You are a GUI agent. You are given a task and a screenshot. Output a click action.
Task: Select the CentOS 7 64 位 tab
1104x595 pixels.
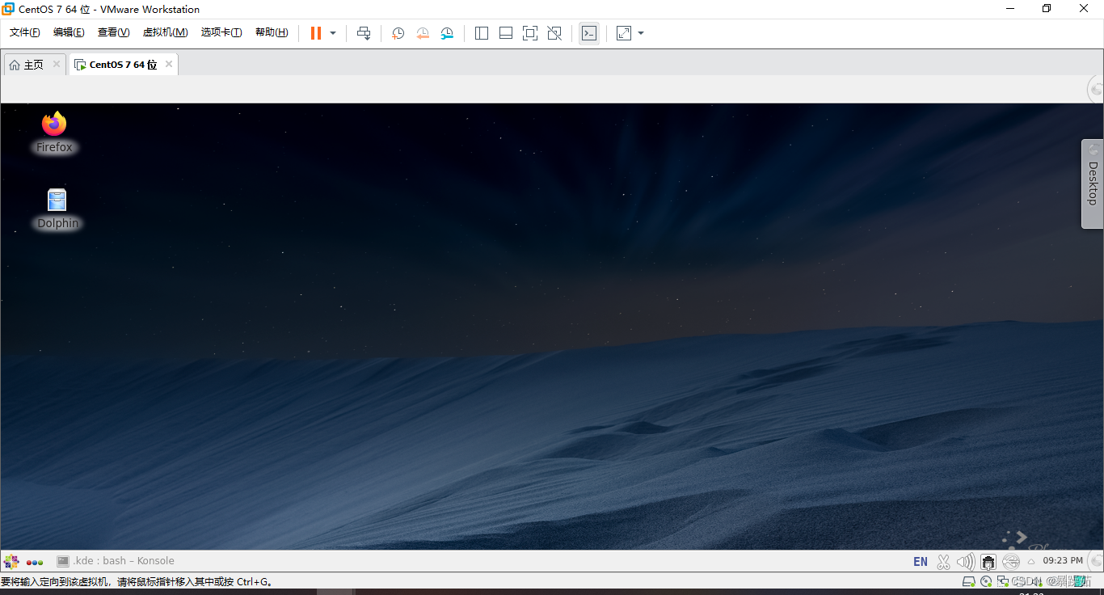coord(123,65)
